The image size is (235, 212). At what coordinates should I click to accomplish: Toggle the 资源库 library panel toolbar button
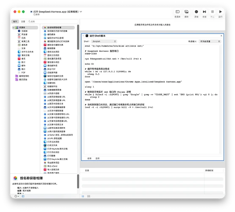177,12
